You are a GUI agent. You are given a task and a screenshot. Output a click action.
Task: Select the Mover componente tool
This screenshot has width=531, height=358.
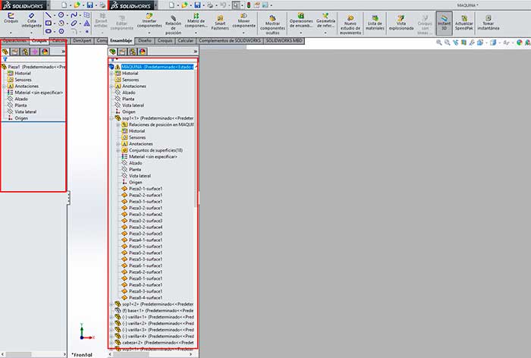click(244, 20)
